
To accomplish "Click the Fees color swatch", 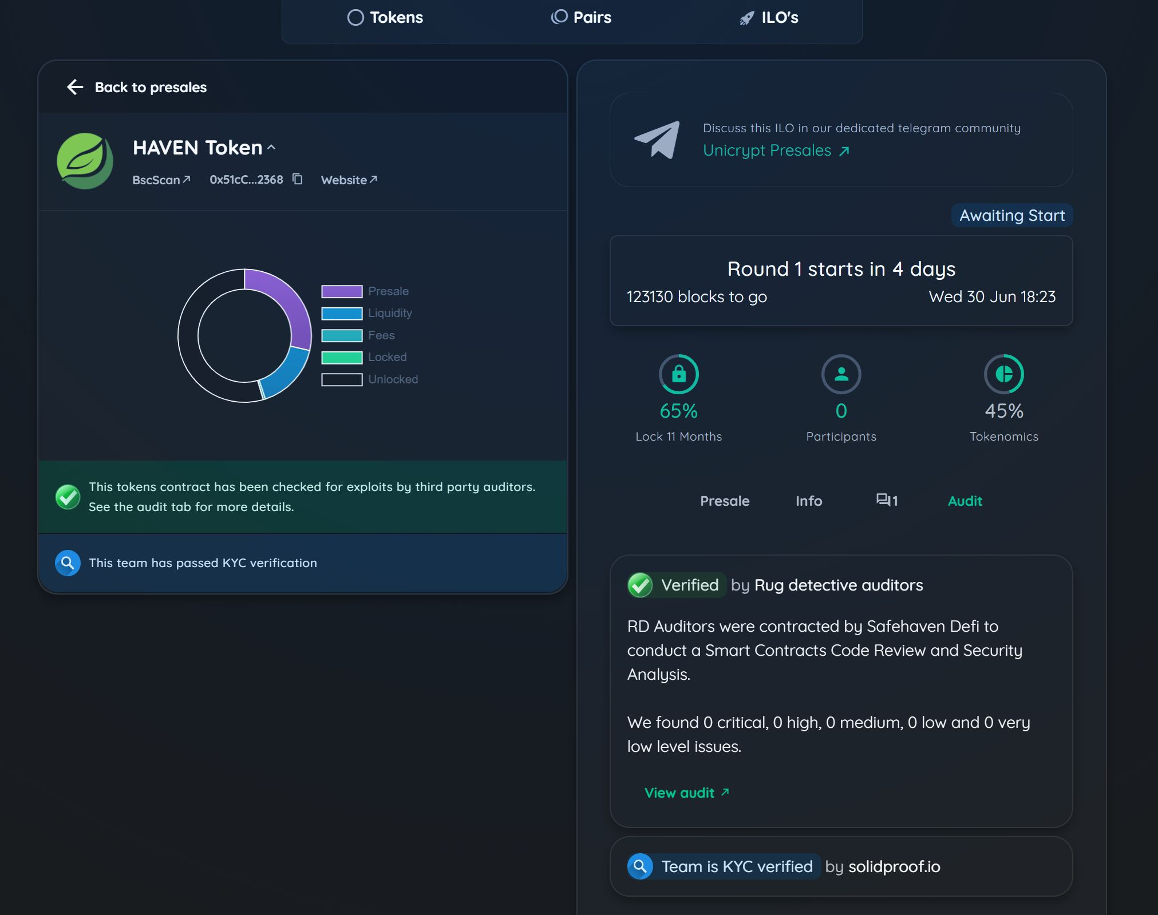I will [x=342, y=335].
